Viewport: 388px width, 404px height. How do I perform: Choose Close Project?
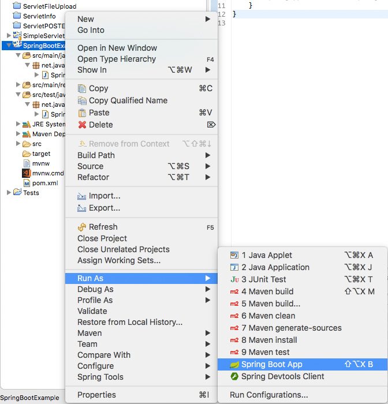click(x=141, y=238)
